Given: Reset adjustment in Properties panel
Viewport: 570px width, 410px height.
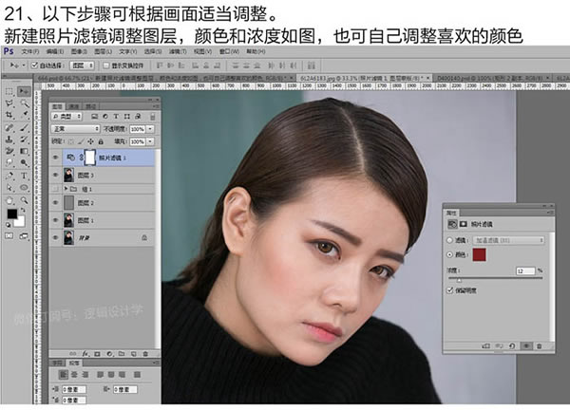Looking at the screenshot, I should click(x=512, y=346).
